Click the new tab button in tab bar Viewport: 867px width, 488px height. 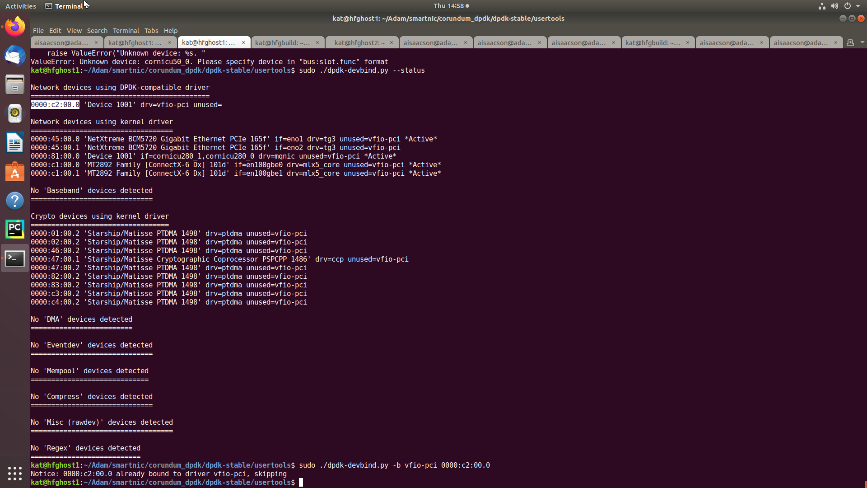click(850, 42)
